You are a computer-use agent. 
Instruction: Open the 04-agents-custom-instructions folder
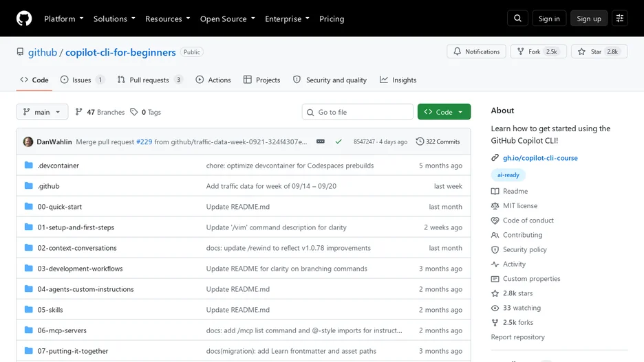click(85, 289)
